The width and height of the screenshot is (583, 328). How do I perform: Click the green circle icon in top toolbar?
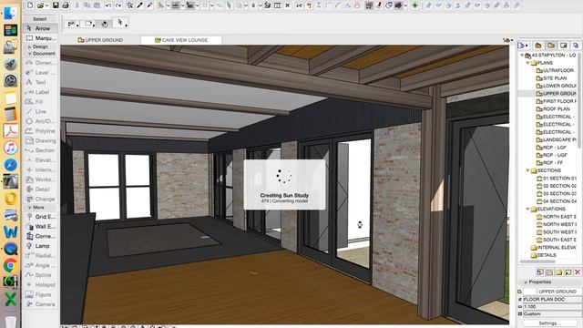tap(415, 5)
